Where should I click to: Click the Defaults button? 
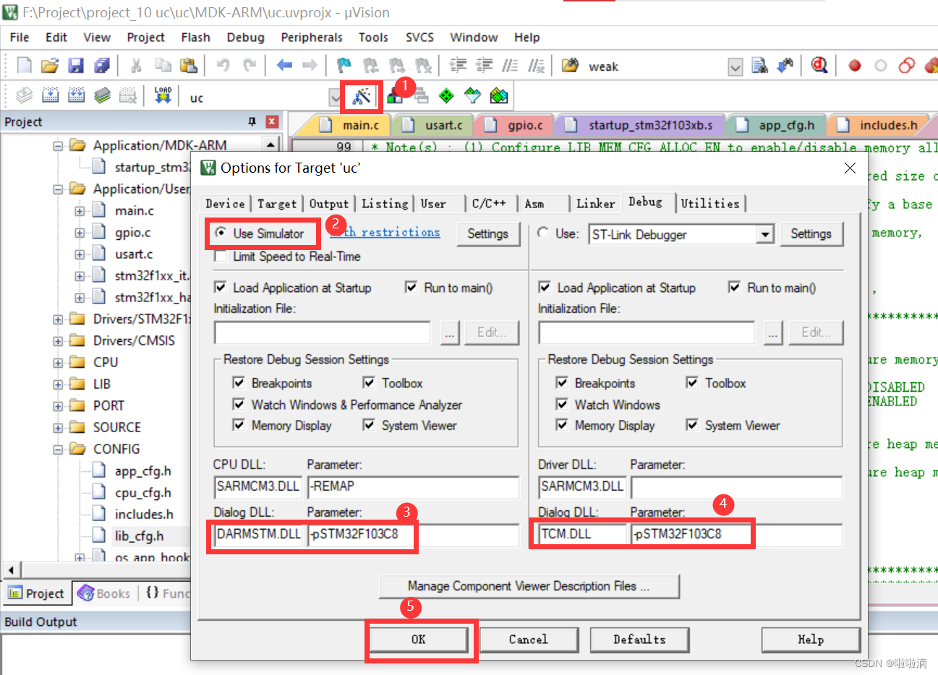[x=639, y=640]
